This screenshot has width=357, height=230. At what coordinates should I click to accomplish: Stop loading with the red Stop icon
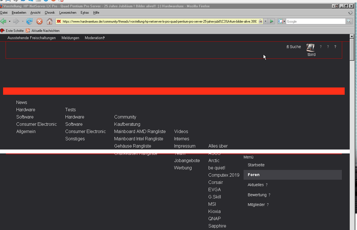[39, 21]
